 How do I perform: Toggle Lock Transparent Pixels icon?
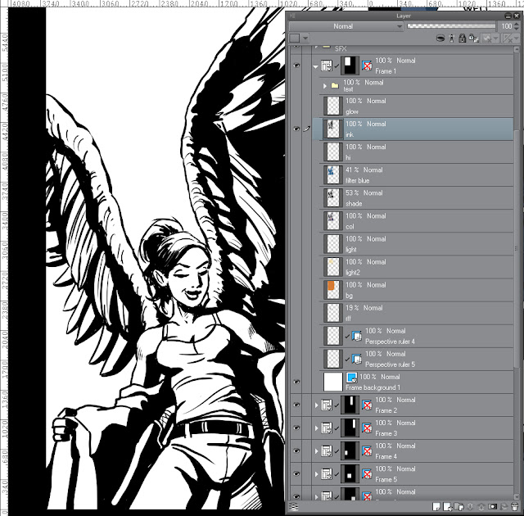tap(473, 38)
